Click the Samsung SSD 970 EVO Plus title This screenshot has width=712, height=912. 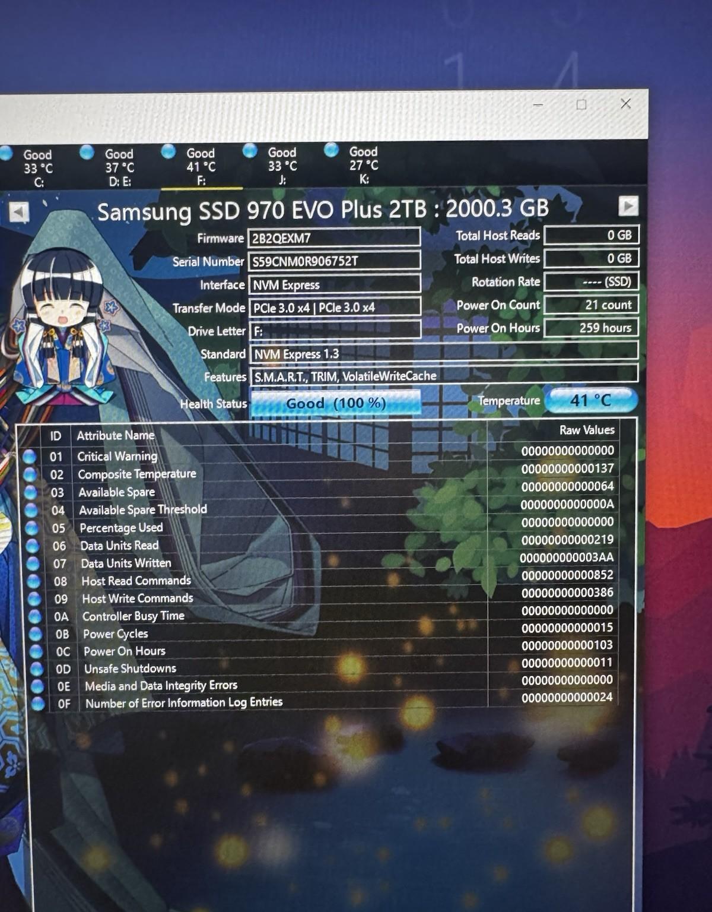tap(323, 210)
